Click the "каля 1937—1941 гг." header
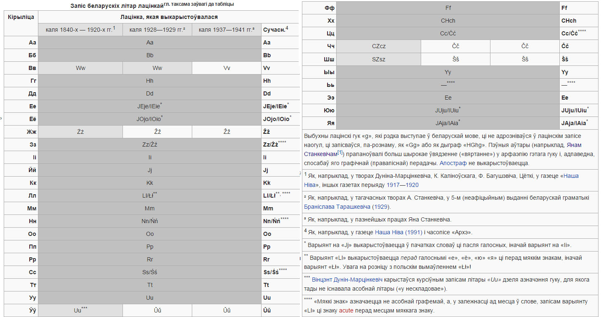The image size is (601, 317). (226, 30)
